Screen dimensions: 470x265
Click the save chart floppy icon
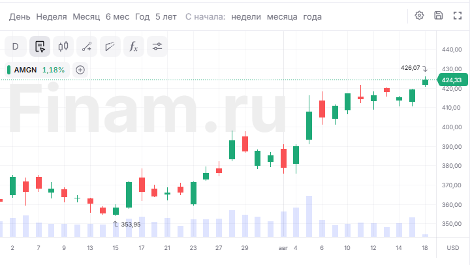click(438, 16)
